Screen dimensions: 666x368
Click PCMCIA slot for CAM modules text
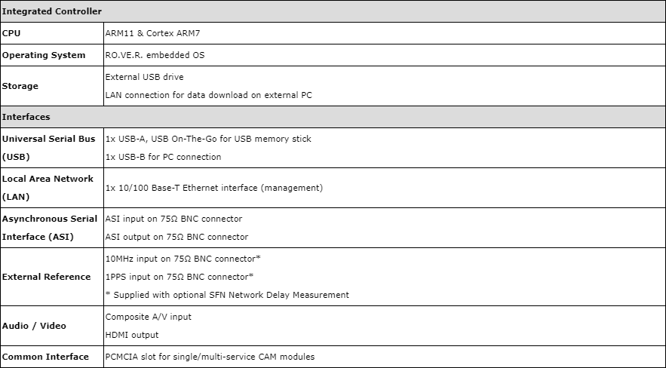point(210,357)
